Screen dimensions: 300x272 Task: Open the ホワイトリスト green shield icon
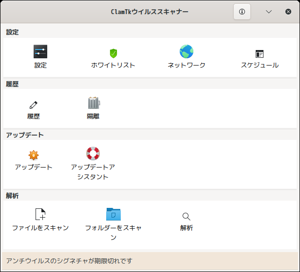click(x=113, y=53)
